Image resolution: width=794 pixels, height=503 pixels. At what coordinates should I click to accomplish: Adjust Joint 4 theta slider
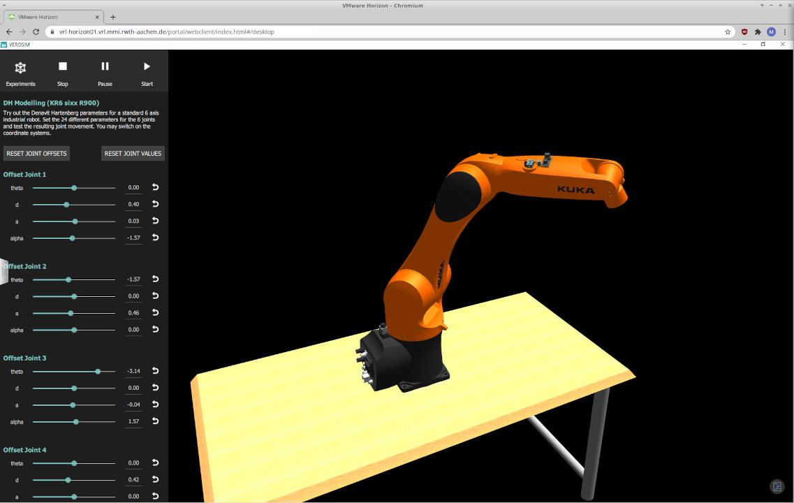pos(74,463)
